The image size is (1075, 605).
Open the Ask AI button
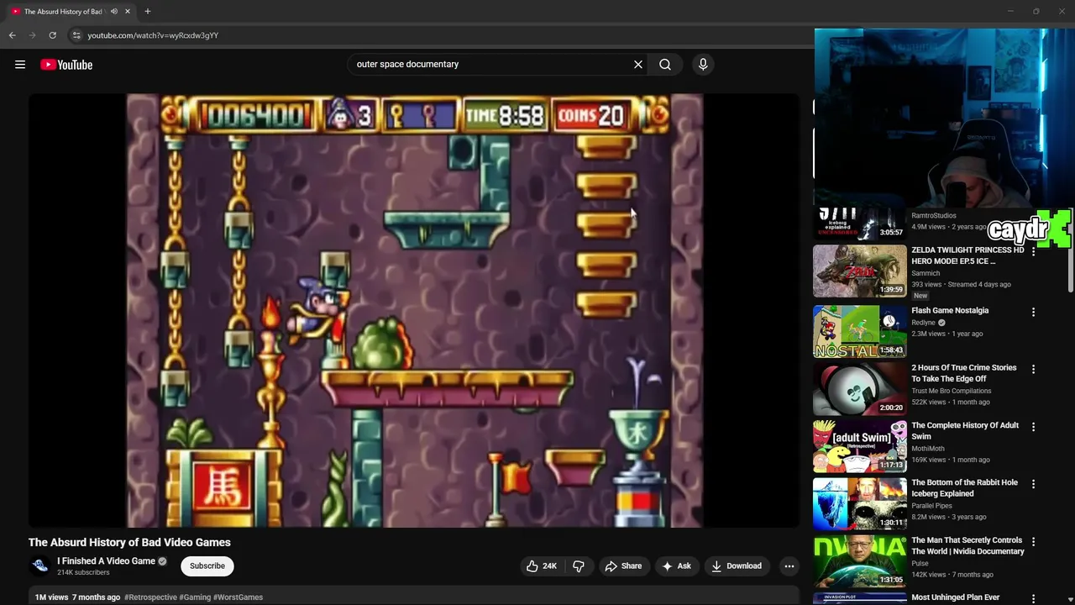[676, 566]
